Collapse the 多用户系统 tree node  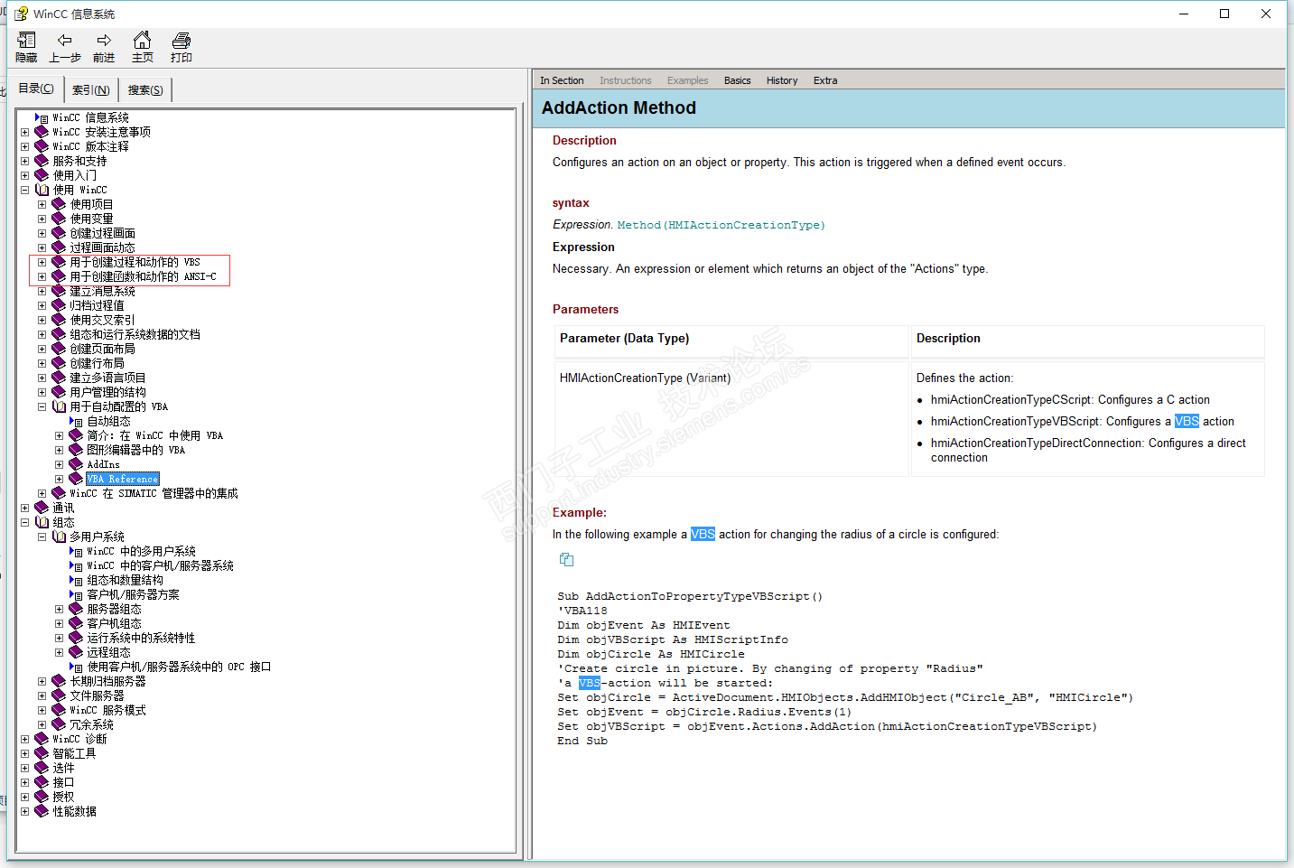point(42,537)
